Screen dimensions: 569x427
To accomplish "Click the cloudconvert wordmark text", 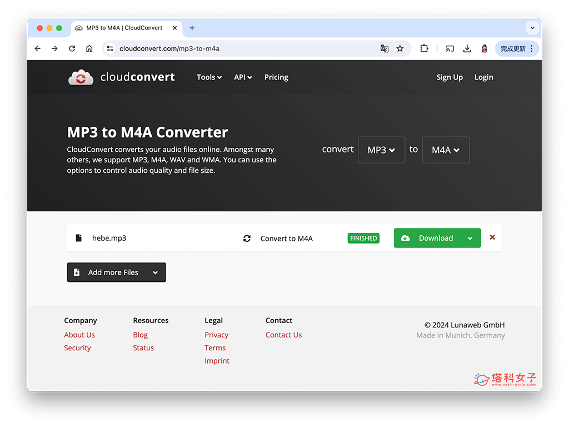I will (x=138, y=77).
